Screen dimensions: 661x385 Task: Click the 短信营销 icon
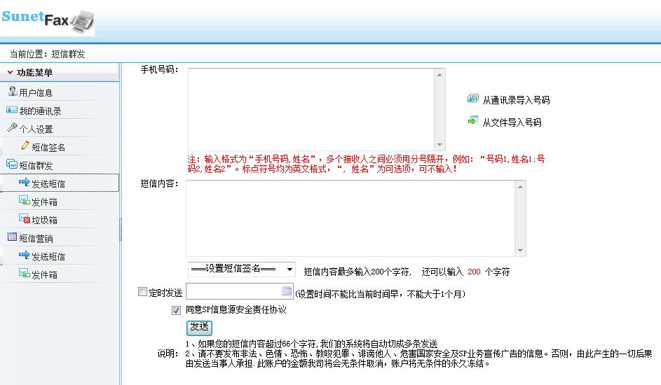12,237
